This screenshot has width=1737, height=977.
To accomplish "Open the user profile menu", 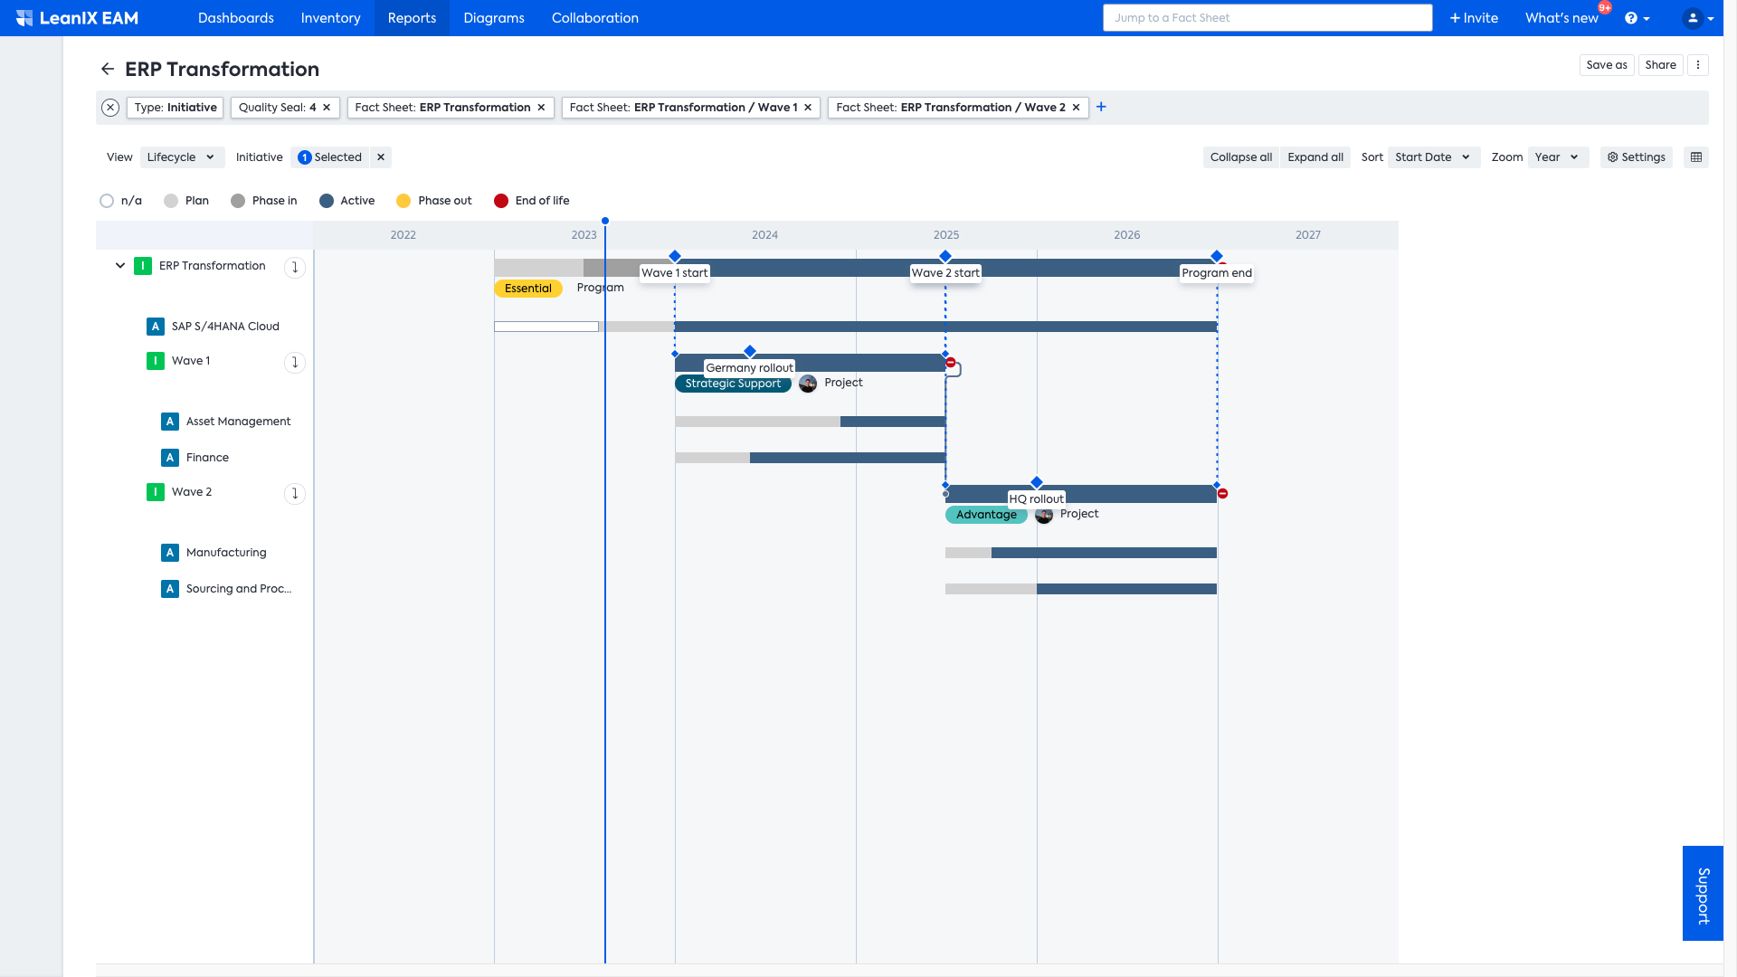I will pyautogui.click(x=1697, y=18).
